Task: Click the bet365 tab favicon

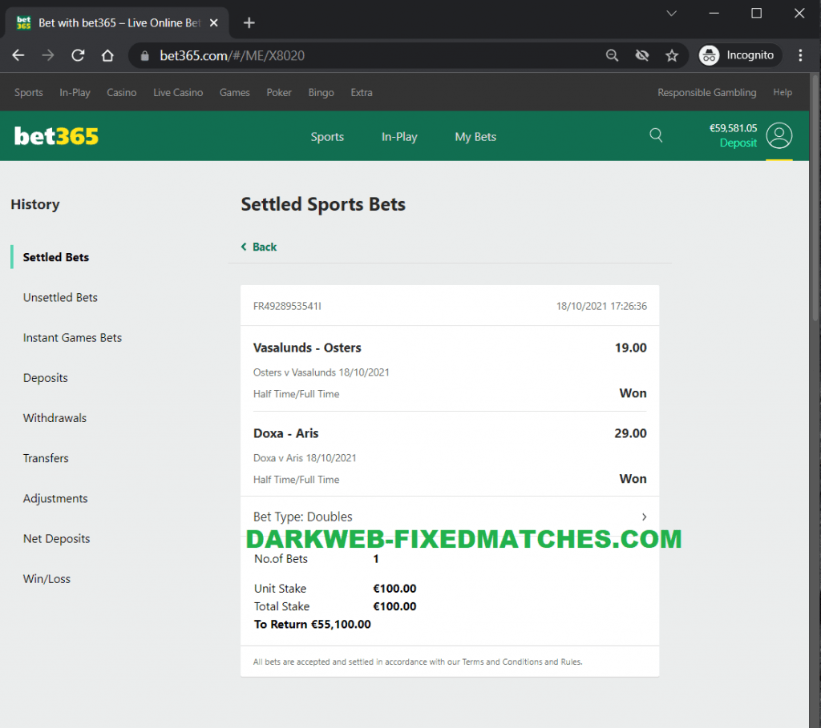Action: coord(23,22)
